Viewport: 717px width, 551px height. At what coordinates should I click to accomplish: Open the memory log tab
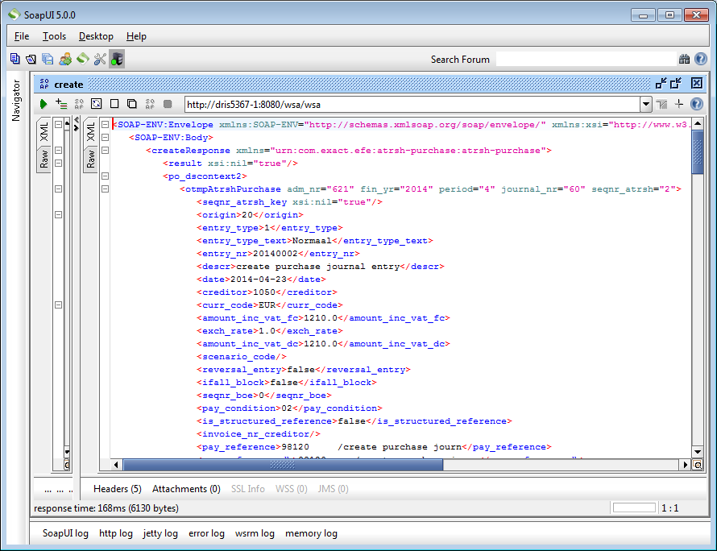click(x=311, y=533)
